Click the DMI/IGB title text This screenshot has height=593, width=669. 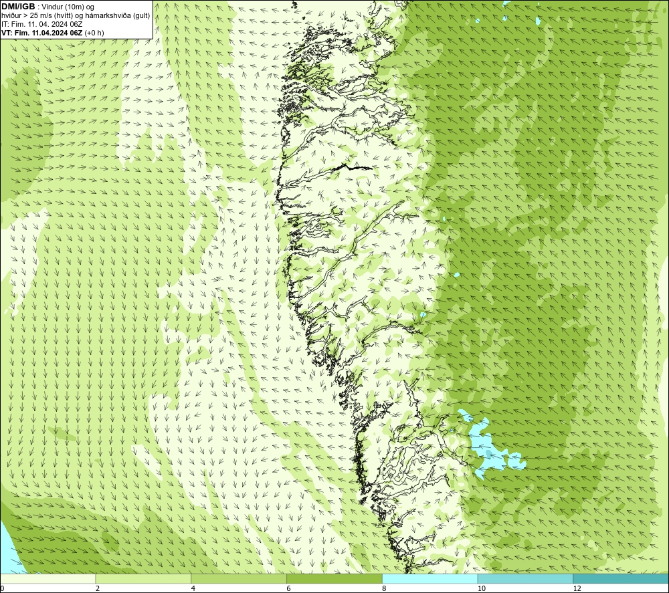tap(18, 7)
